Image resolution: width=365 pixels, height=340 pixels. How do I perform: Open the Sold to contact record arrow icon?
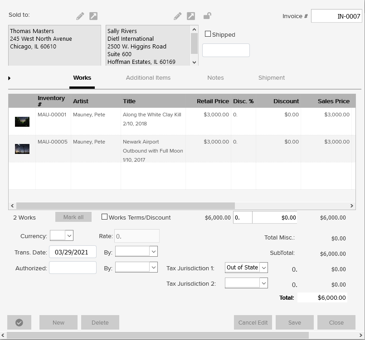(x=93, y=16)
